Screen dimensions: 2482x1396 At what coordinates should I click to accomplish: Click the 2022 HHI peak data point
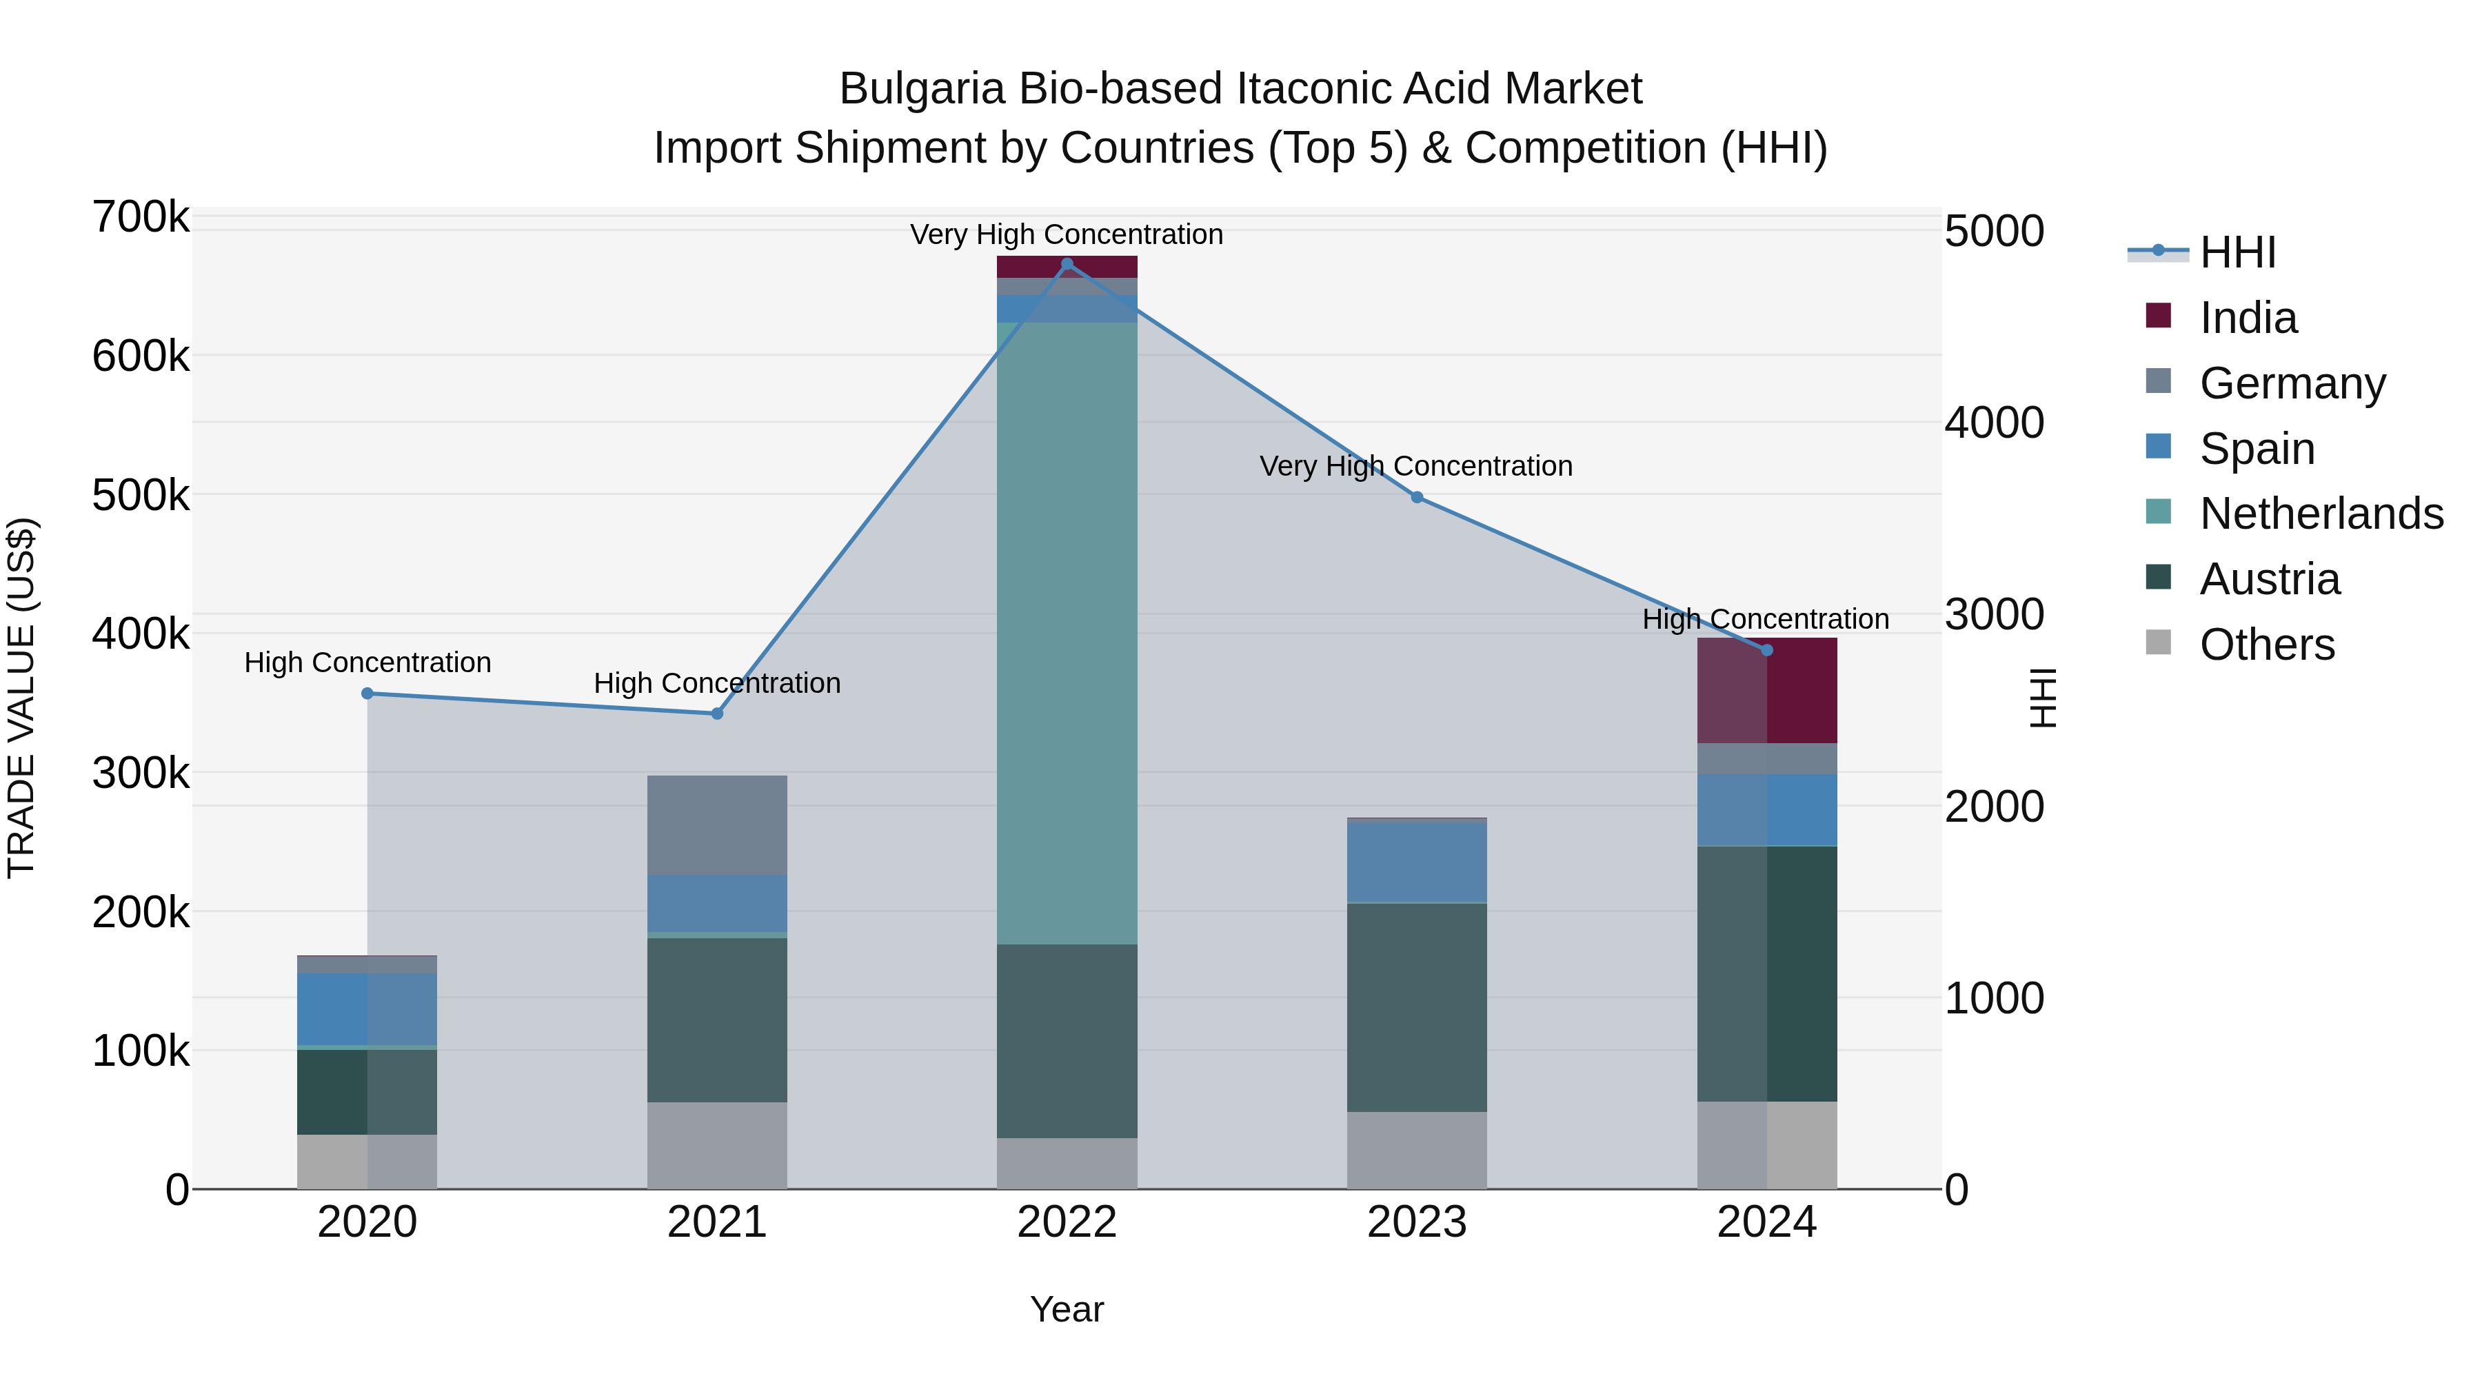point(1067,264)
